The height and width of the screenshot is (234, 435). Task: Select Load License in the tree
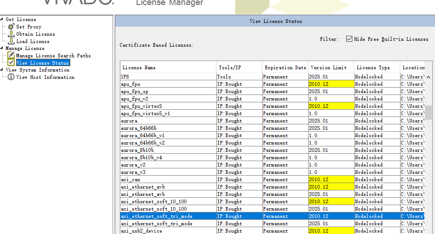(x=33, y=41)
